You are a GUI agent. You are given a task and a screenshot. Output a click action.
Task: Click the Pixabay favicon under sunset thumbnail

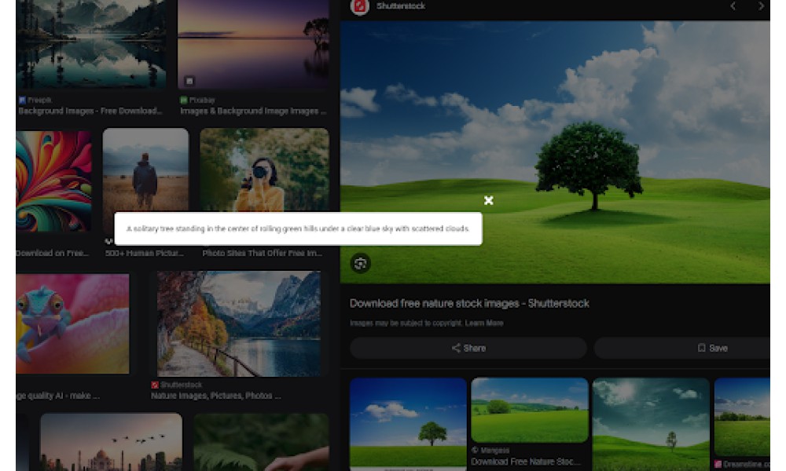[183, 100]
